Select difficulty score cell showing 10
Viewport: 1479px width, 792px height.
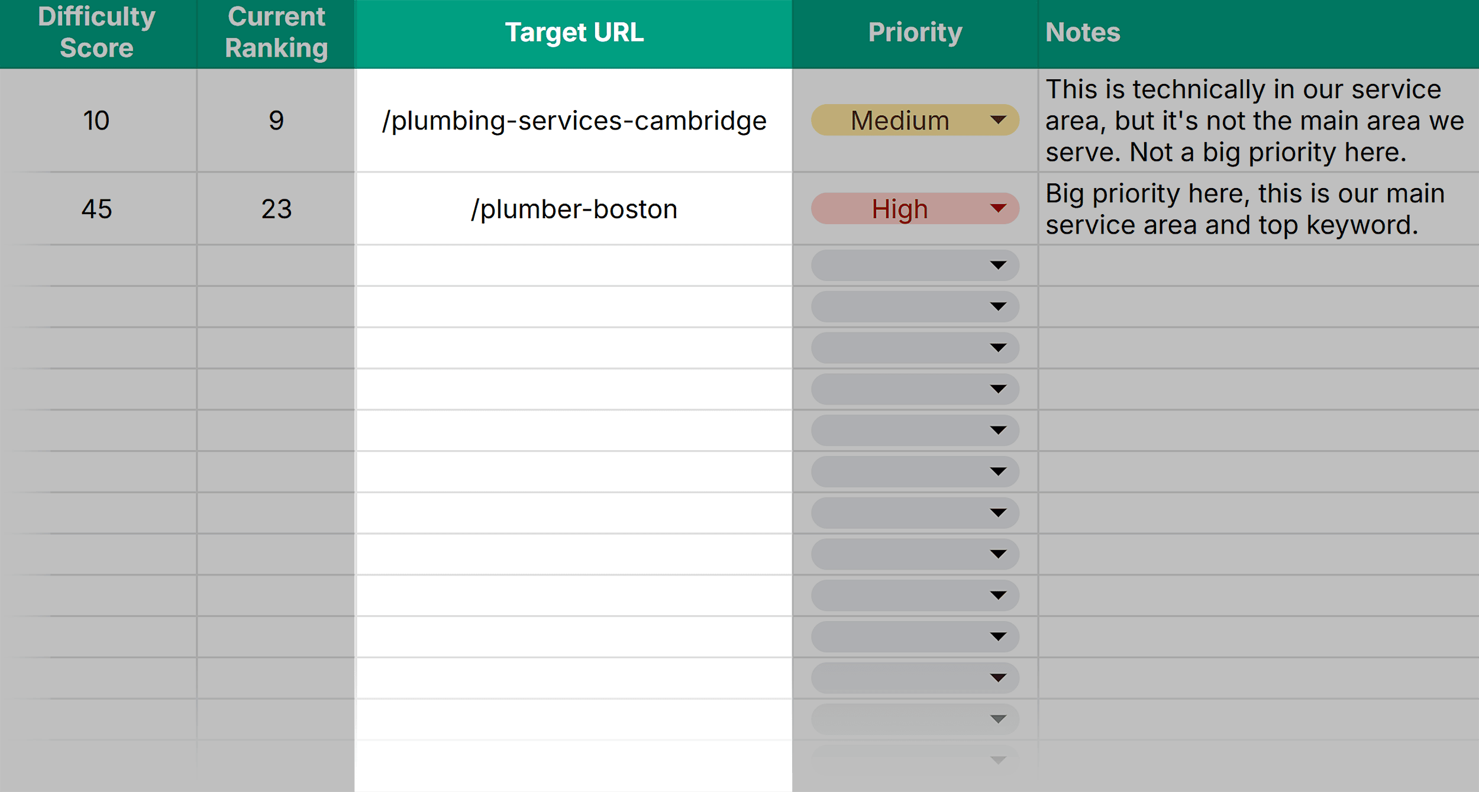click(x=98, y=121)
